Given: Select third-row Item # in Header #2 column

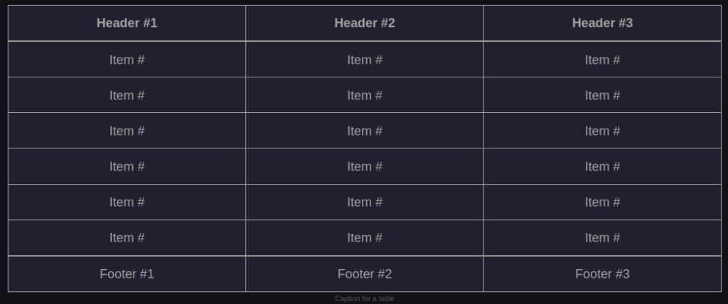Looking at the screenshot, I should point(364,131).
